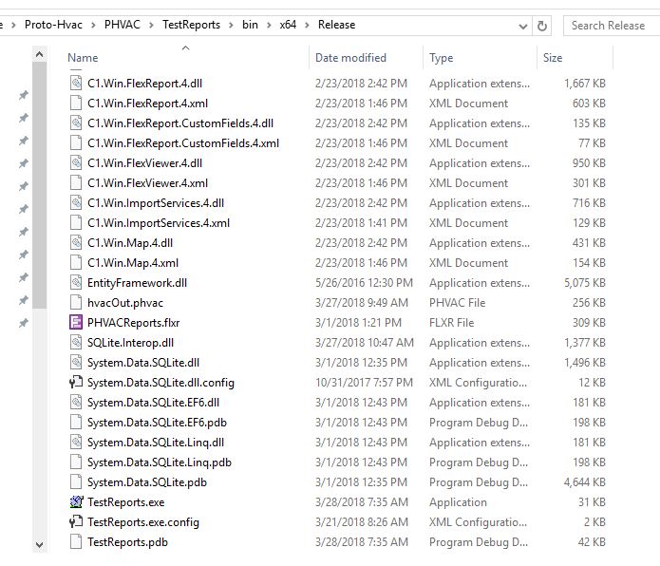Click the 4,644 KB size value
Screen dimensions: 660x566
pyautogui.click(x=585, y=482)
